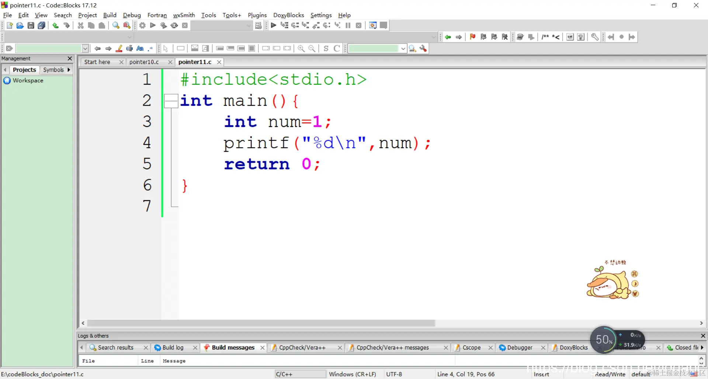Toggle match case (Aa) search option
The image size is (708, 379).
click(x=140, y=48)
